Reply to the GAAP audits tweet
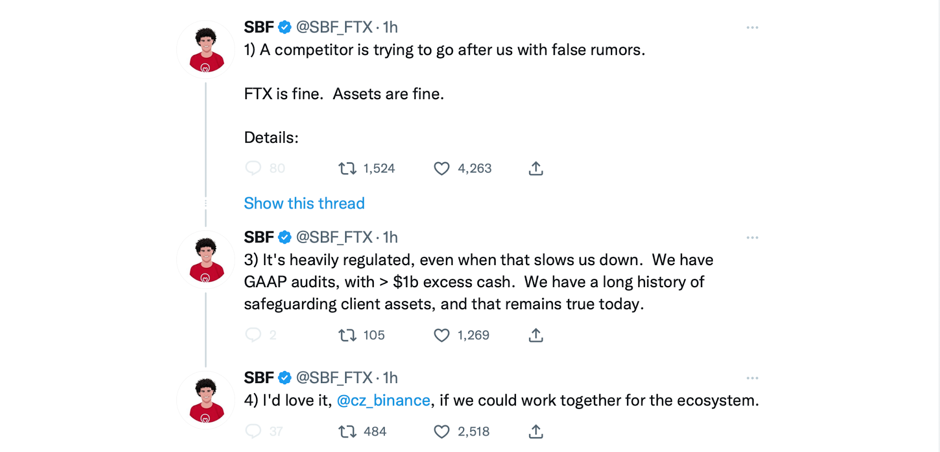Screen dimensions: 940x452 (x=253, y=335)
